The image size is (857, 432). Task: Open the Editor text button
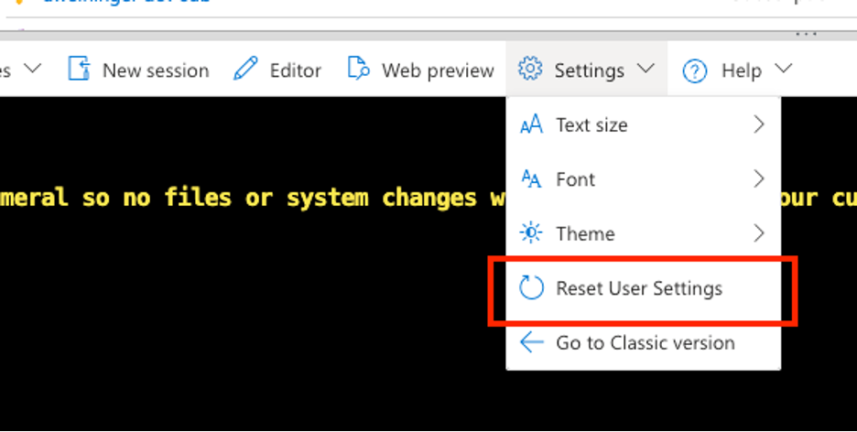(295, 70)
